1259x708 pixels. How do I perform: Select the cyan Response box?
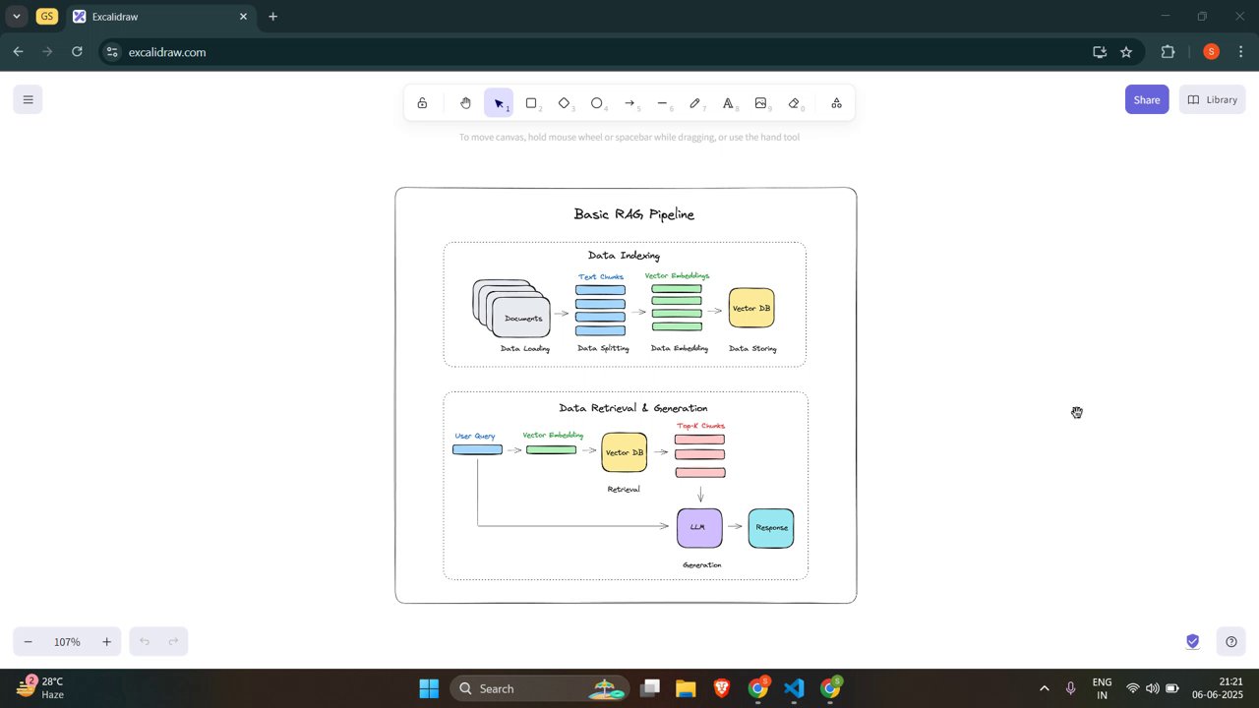[771, 528]
